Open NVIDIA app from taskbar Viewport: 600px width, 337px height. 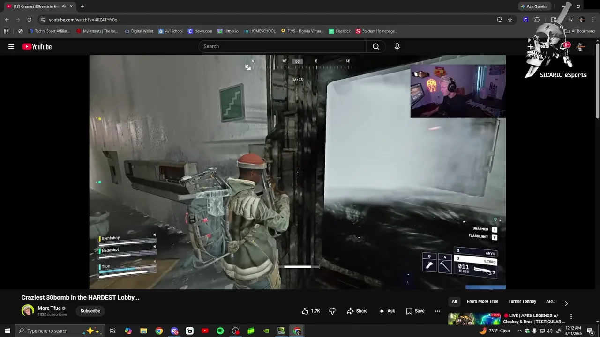(266, 331)
